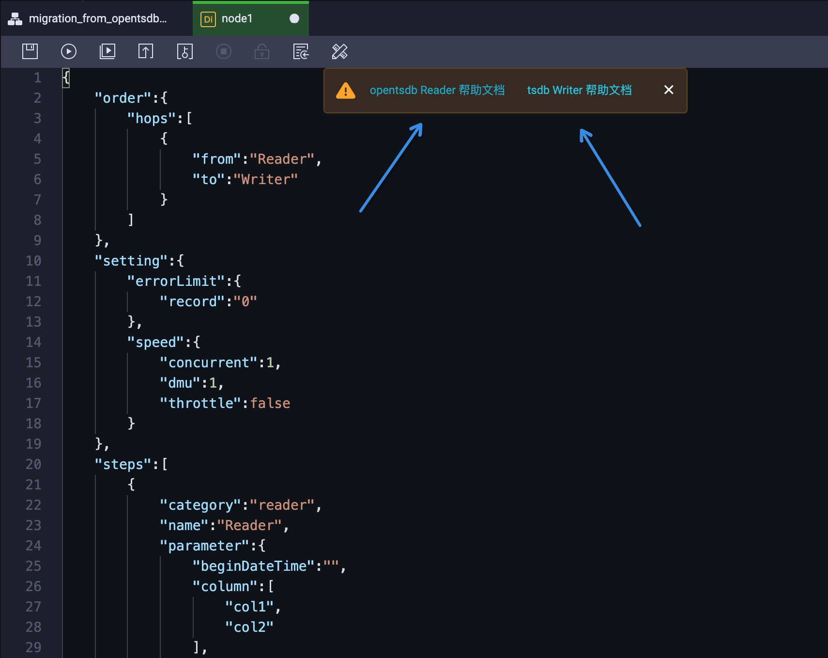Switch to migration_from_opentsdb tab
Image resolution: width=828 pixels, height=658 pixels.
[x=97, y=18]
